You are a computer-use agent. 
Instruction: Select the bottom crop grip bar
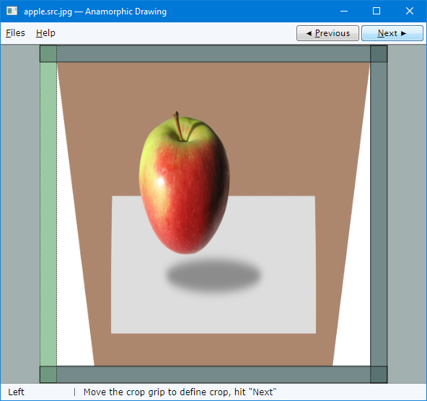pyautogui.click(x=213, y=374)
